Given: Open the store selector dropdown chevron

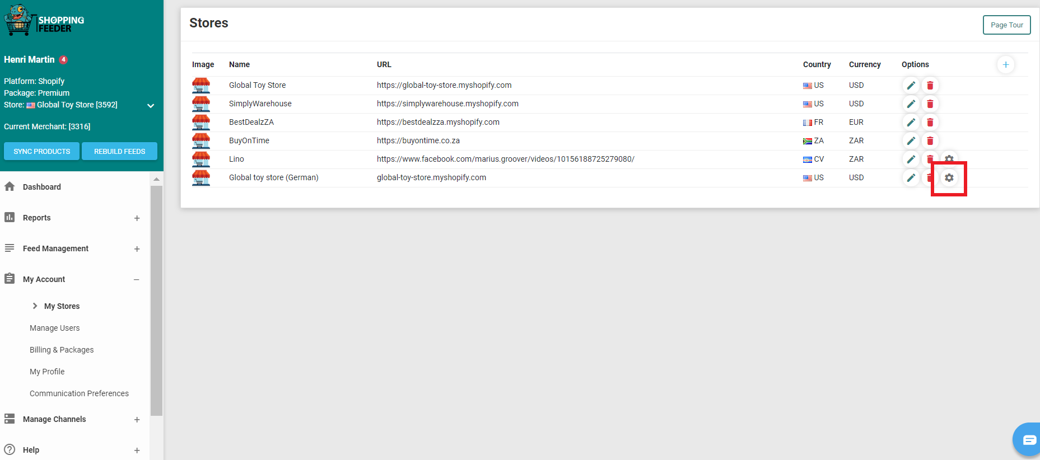Looking at the screenshot, I should (150, 105).
